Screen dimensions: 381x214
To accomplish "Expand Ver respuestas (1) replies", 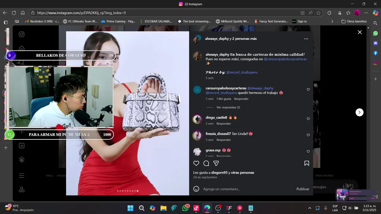I will click(228, 107).
